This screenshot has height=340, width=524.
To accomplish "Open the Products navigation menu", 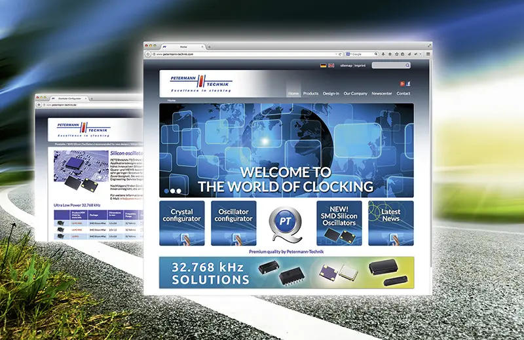I will [310, 94].
